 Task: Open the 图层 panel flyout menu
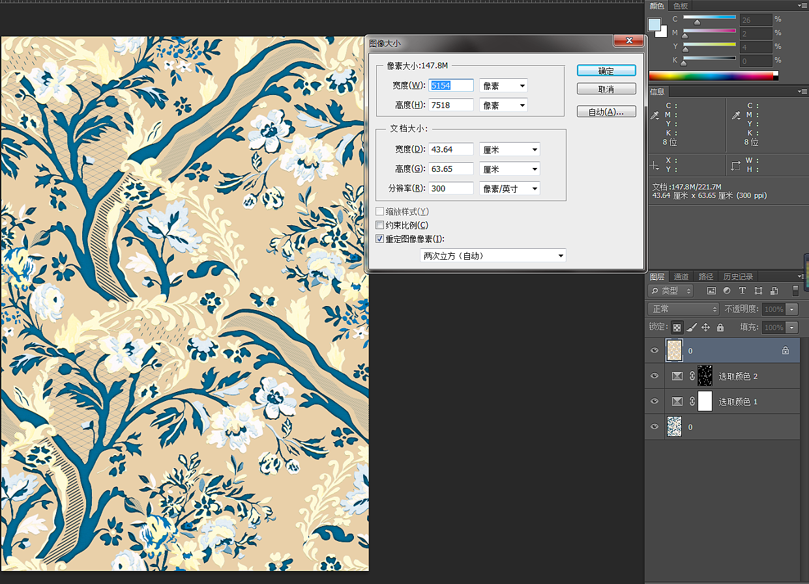[802, 276]
